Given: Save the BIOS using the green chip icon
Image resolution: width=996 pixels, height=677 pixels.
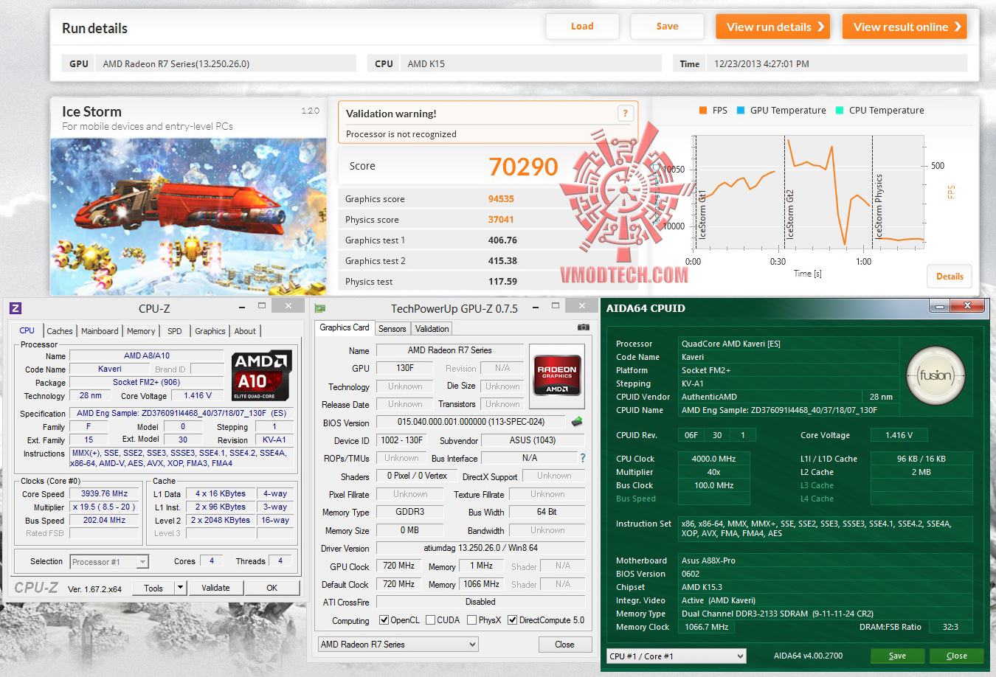Looking at the screenshot, I should pyautogui.click(x=577, y=422).
